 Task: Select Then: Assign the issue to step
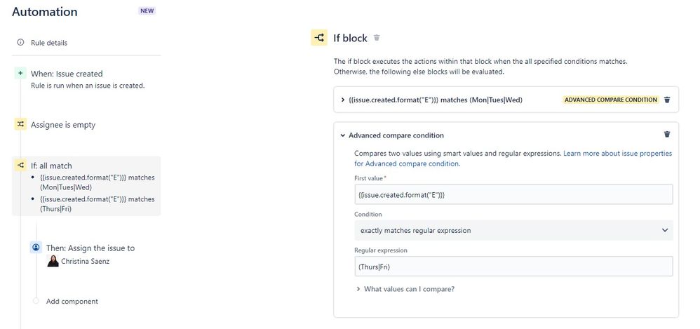(90, 248)
